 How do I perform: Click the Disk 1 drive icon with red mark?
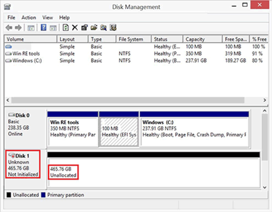(12, 155)
